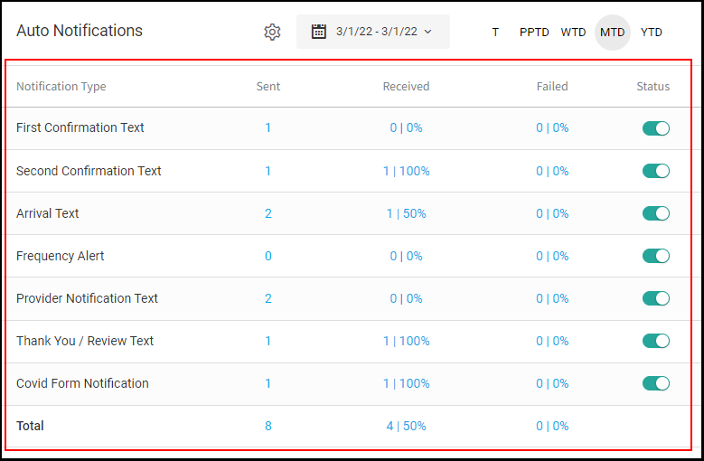Open Provider Notification Text sent count
This screenshot has height=461, width=704.
click(x=268, y=298)
